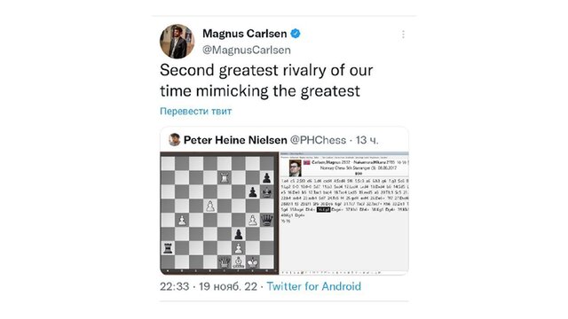Click the 22:33 · 19 нояб. 22 timestamp
Screen dimensions: 568x319
coord(209,286)
